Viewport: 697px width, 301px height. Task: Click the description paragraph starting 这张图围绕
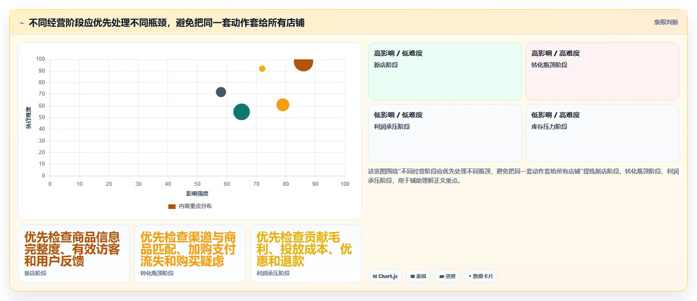[x=523, y=176]
